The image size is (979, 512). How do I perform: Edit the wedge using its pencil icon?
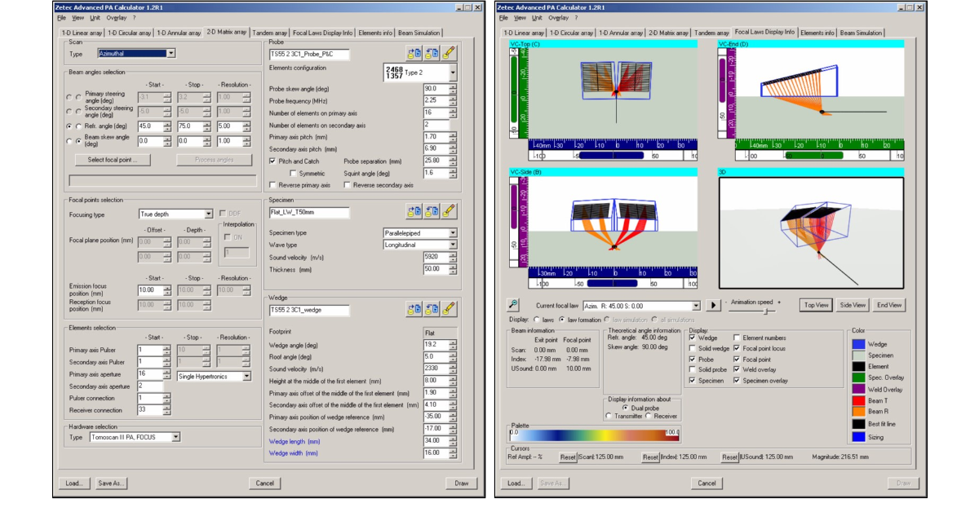449,308
